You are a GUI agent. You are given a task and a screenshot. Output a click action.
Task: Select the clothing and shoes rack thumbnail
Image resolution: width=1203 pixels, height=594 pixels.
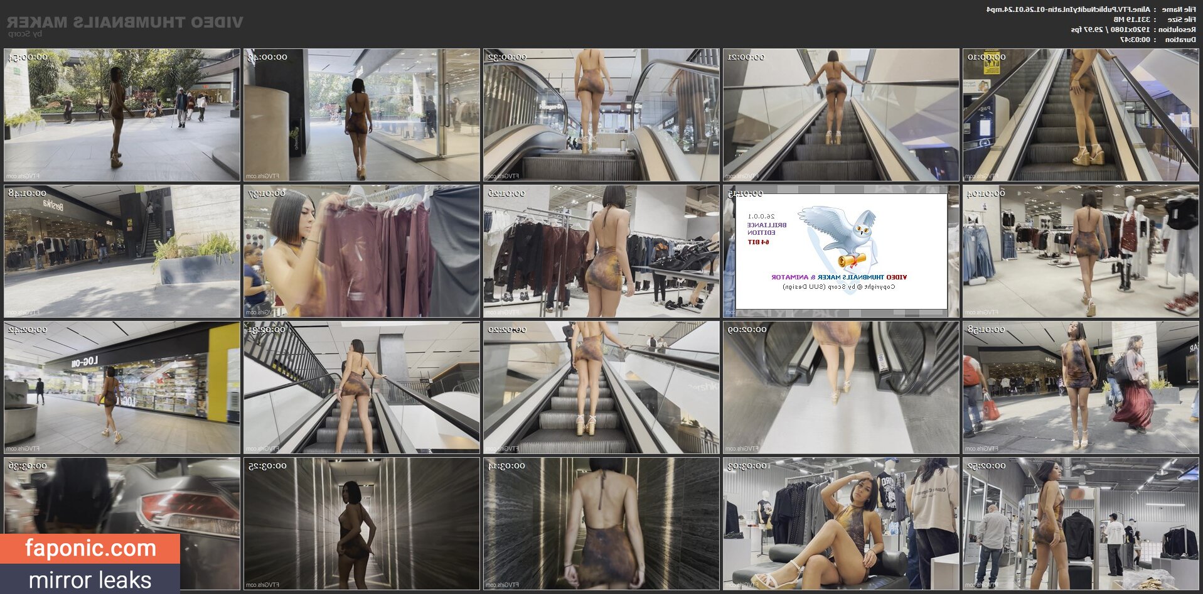pos(601,251)
